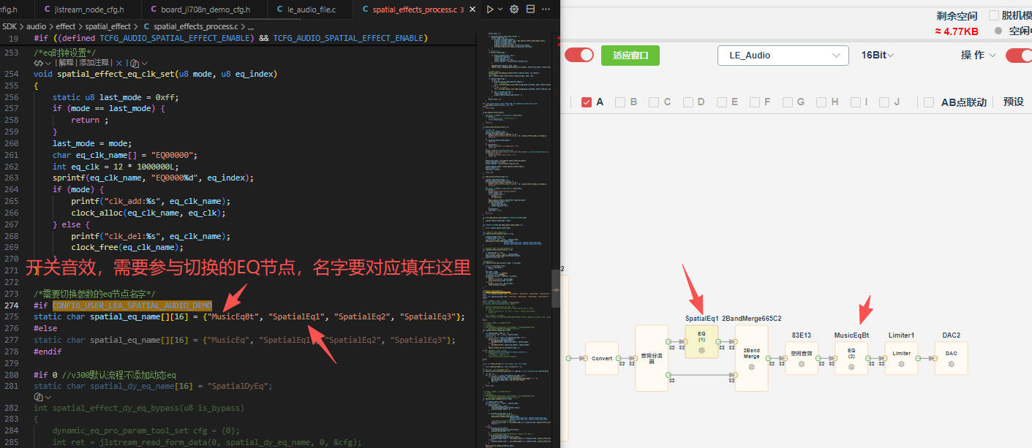This screenshot has height=448, width=1032.
Task: Split the editor with the layout icon
Action: point(531,10)
